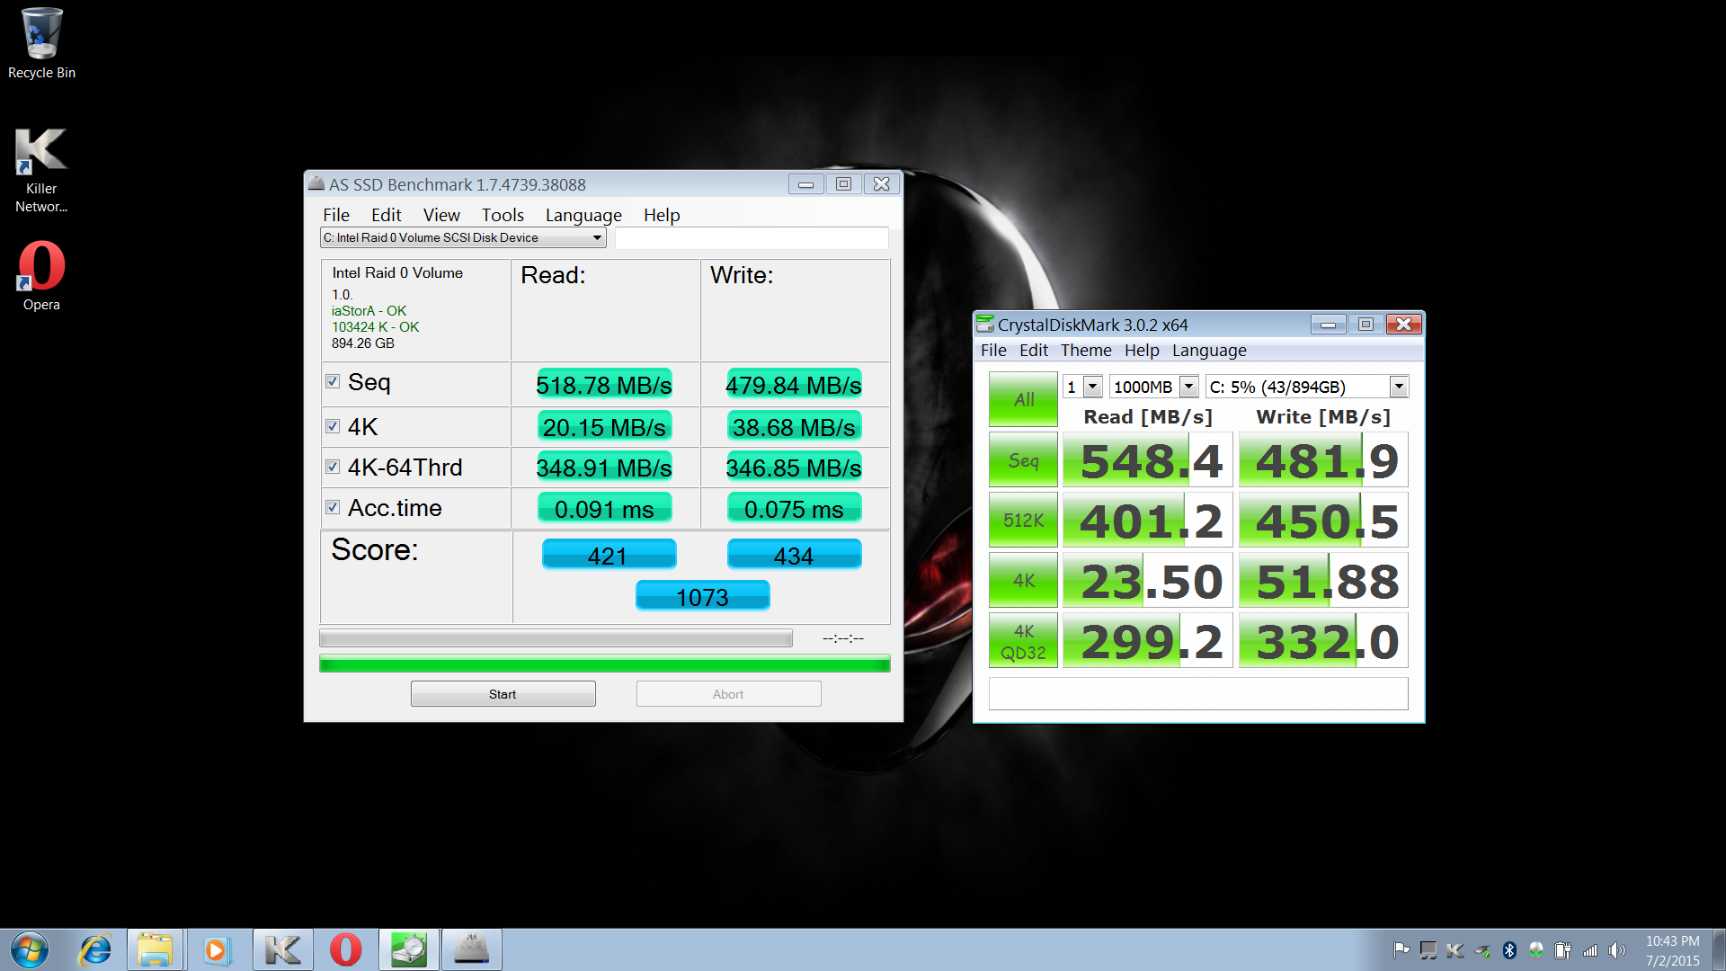Open Action Center flag in system tray

[x=1401, y=950]
